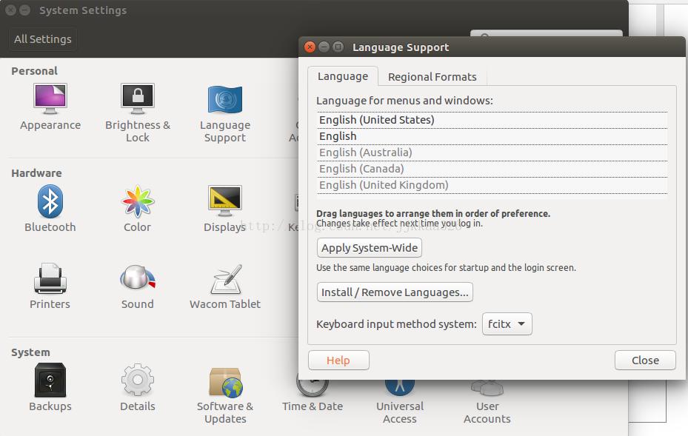Maximize the Language Support window
The height and width of the screenshot is (436, 688).
pyautogui.click(x=338, y=47)
